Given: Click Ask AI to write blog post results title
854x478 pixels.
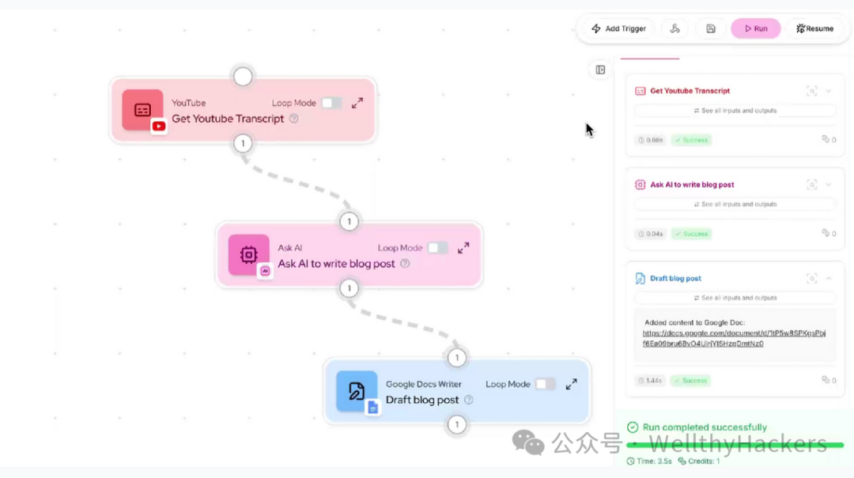Looking at the screenshot, I should tap(692, 185).
